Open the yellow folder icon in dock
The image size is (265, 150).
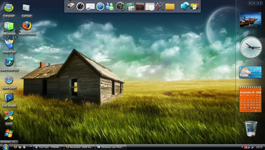(170, 6)
